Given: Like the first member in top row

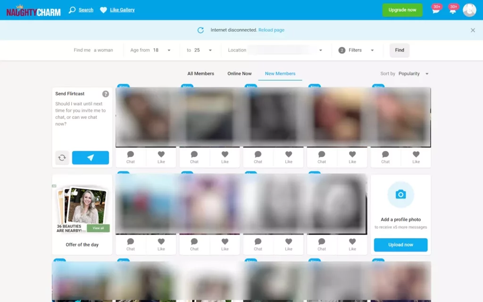Looking at the screenshot, I should point(161,157).
